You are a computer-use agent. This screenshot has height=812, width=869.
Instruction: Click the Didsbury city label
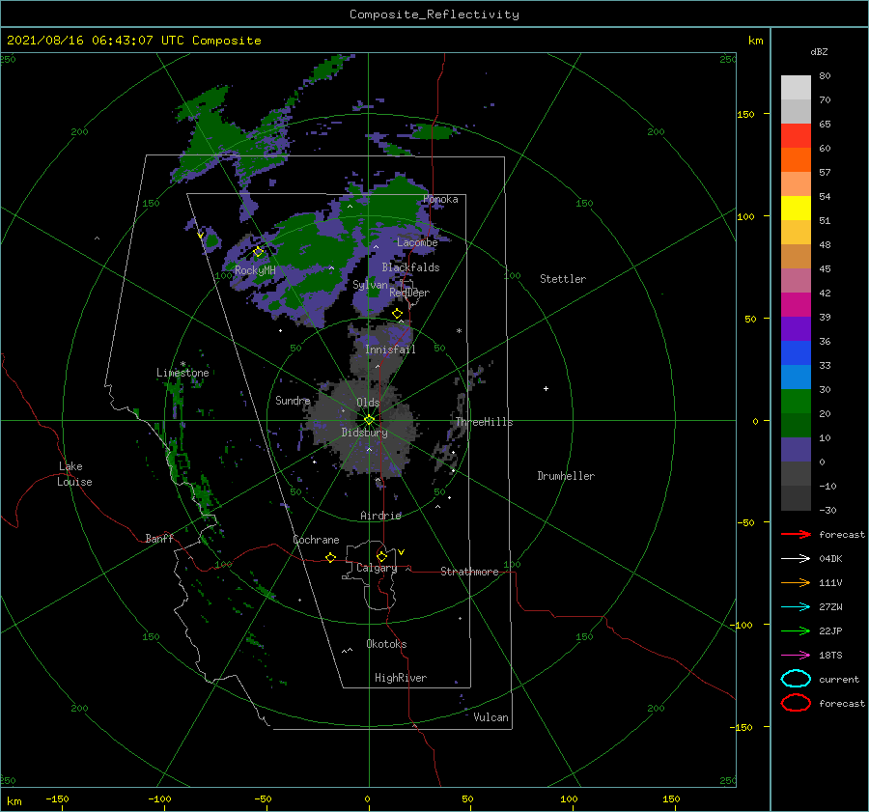click(x=365, y=433)
